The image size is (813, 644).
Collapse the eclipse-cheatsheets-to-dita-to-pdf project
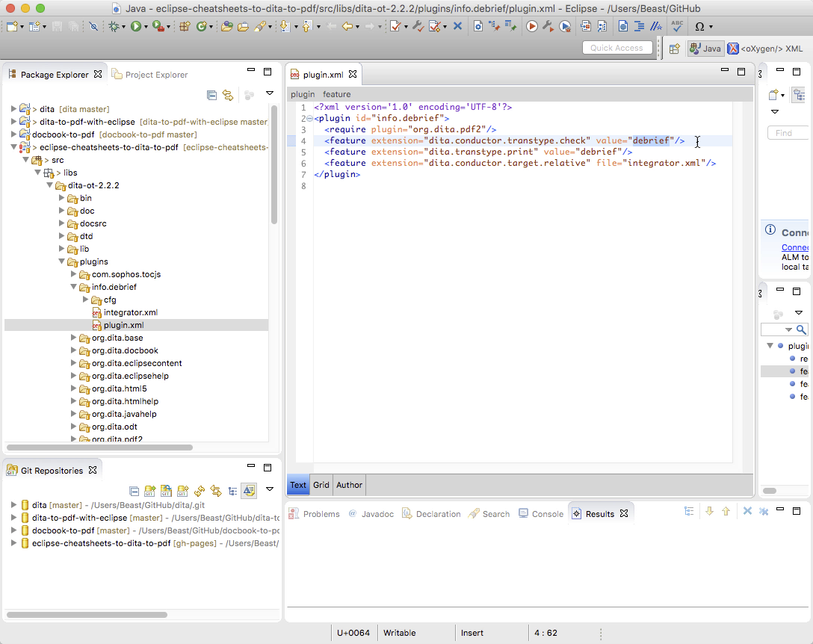[x=13, y=147]
